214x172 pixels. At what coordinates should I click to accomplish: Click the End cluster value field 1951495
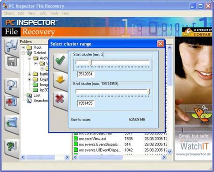(86, 103)
